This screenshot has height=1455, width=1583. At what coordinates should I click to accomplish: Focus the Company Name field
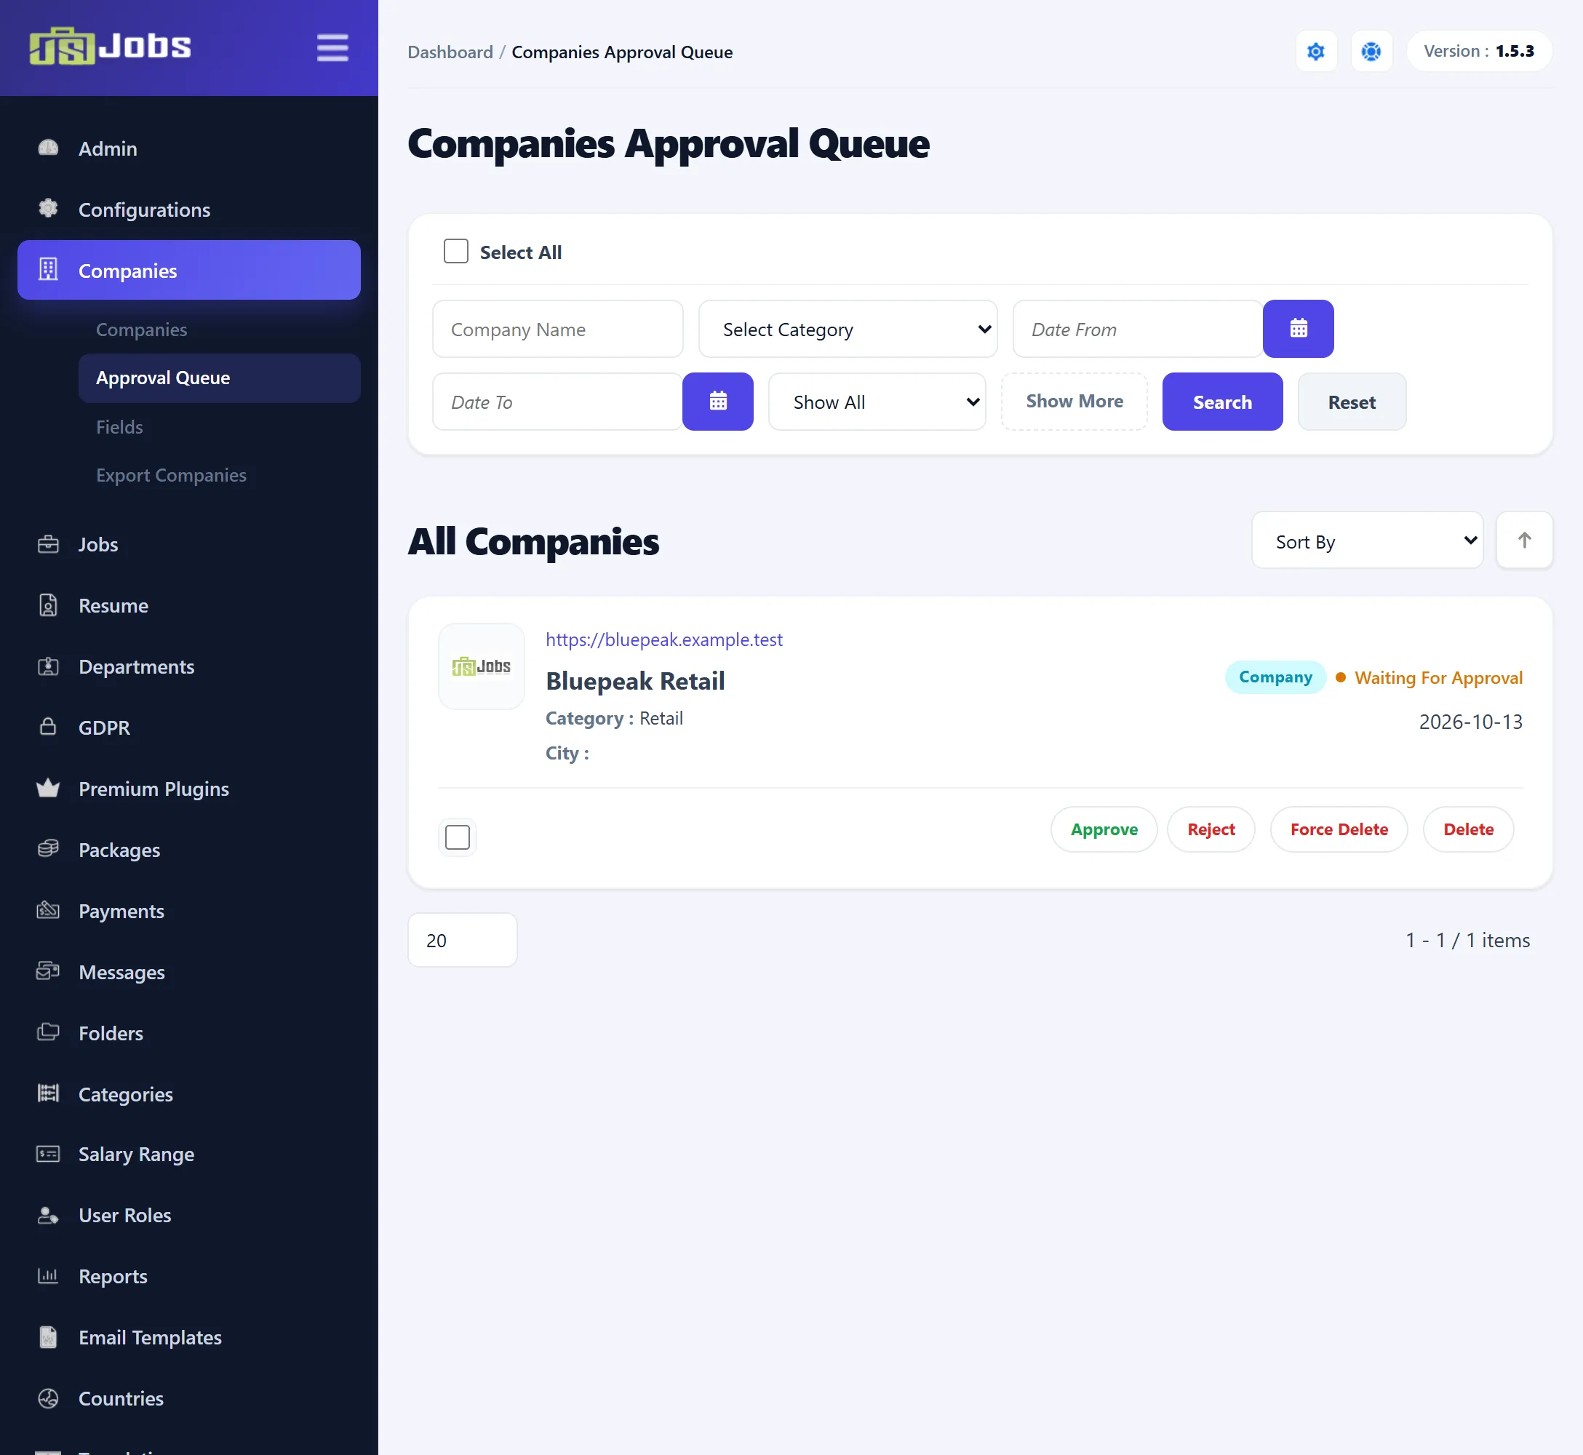[x=557, y=328]
